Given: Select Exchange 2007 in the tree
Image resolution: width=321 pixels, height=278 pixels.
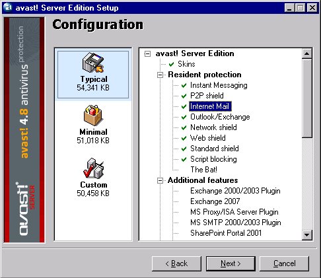Looking at the screenshot, I should point(215,201).
